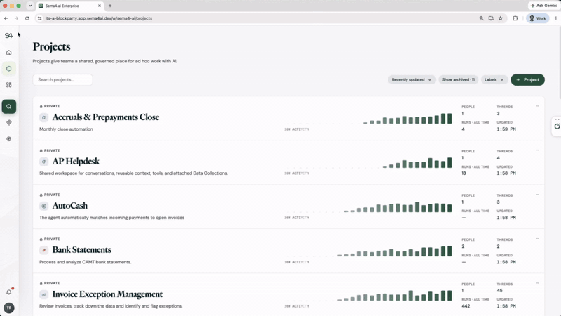
Task: Create a new Project button
Action: (528, 79)
